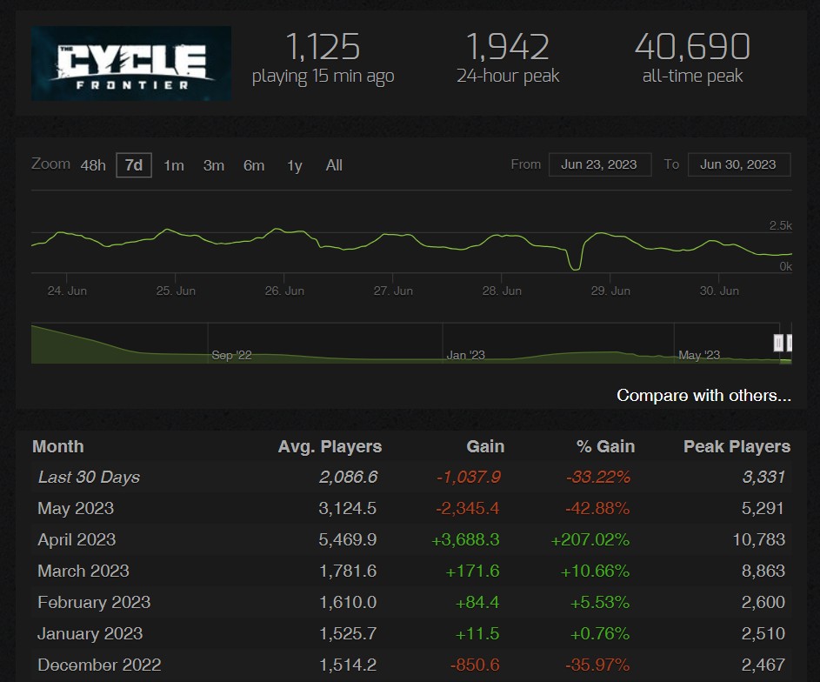Viewport: 820px width, 682px height.
Task: Click percent gain -33.22%
Action: (x=598, y=477)
